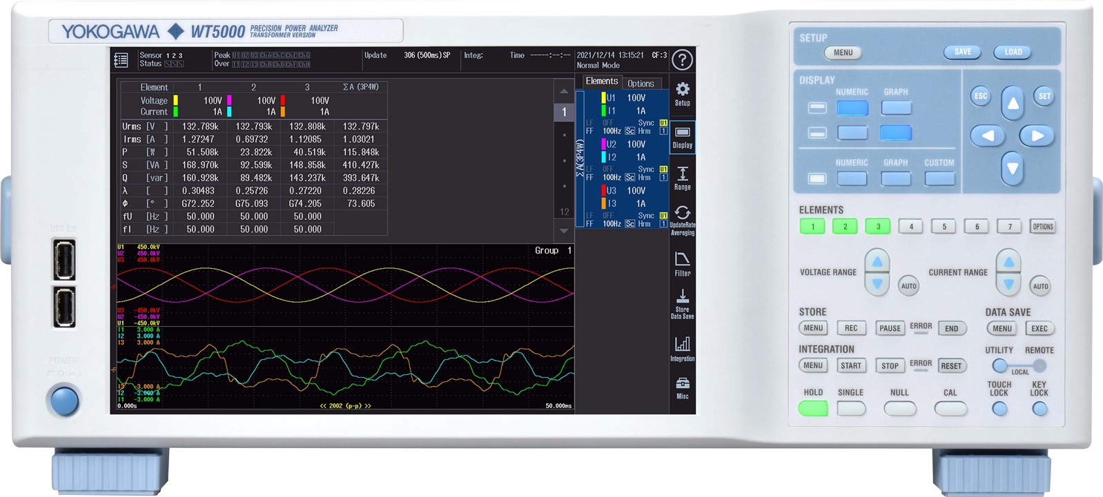Tap the Display icon in sidebar
Viewport: 1103px width, 497px height.
coord(682,136)
